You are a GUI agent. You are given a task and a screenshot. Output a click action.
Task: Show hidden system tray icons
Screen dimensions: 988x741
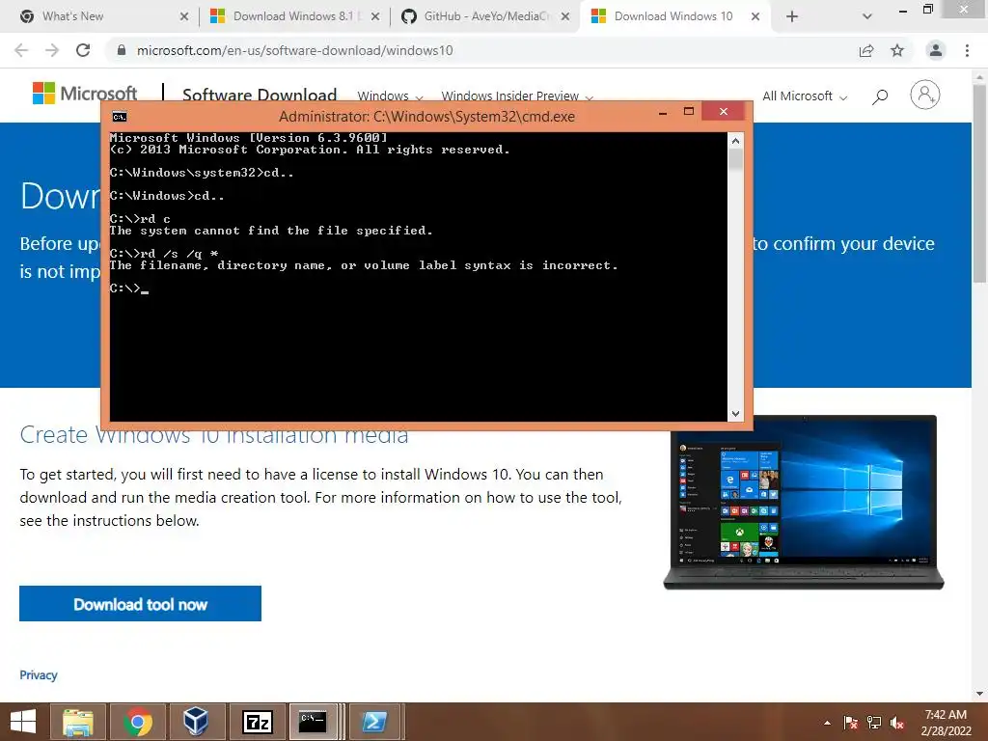click(827, 723)
